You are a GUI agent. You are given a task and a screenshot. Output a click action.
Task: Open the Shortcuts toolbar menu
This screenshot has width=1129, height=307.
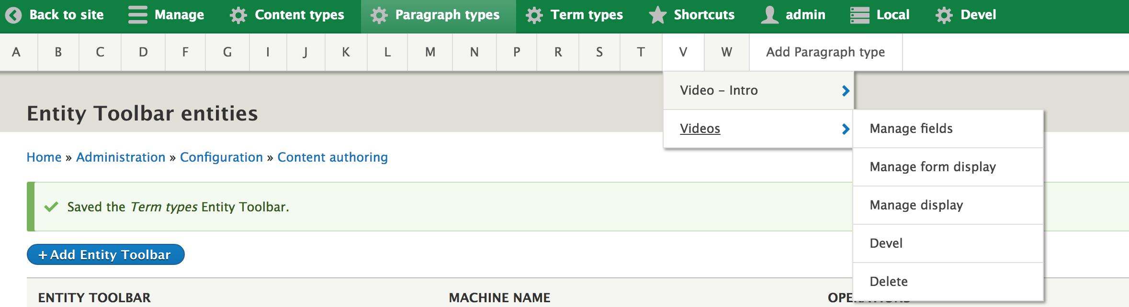tap(704, 15)
